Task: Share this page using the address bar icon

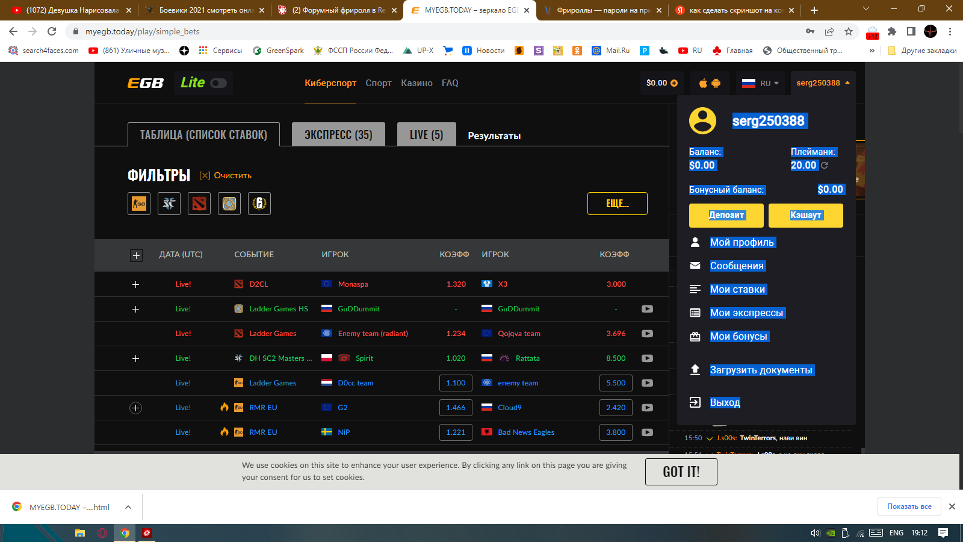Action: pyautogui.click(x=829, y=31)
